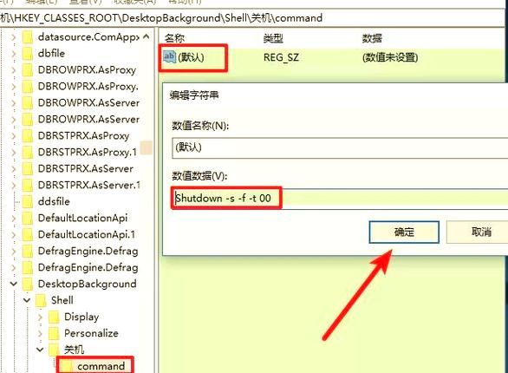This screenshot has height=373, width=508.
Task: Expand the Personalize key chevron
Action: coord(40,333)
